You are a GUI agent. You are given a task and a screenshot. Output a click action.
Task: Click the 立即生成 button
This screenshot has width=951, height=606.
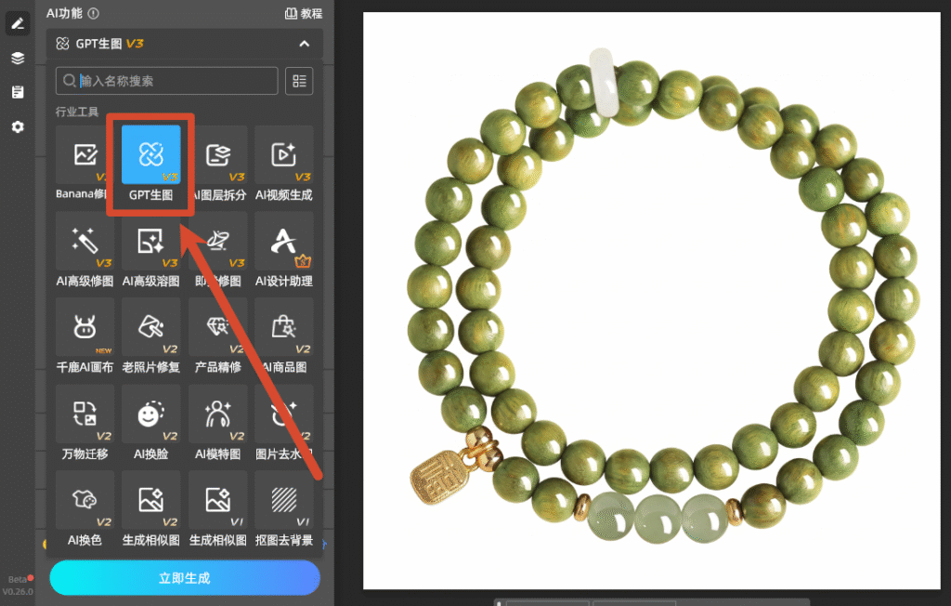point(185,577)
